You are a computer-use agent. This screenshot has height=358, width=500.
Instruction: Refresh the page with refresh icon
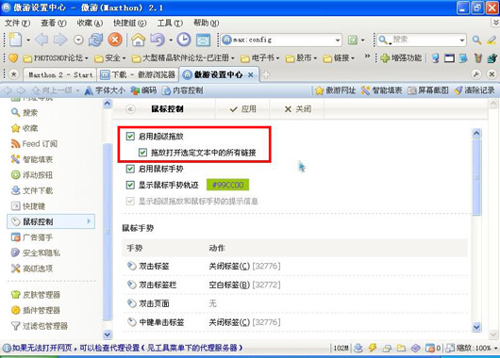tap(95, 40)
